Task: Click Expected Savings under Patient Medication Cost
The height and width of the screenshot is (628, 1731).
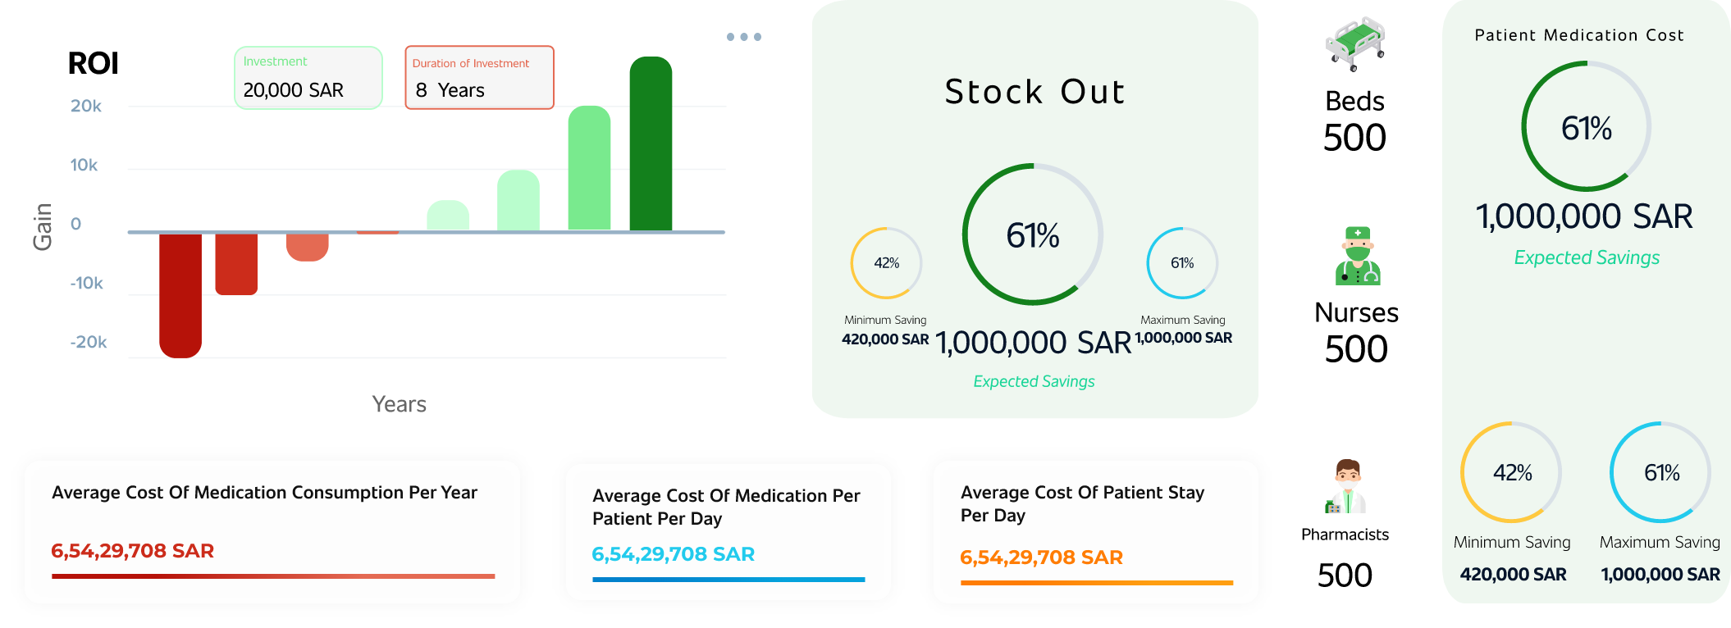Action: 1587,257
